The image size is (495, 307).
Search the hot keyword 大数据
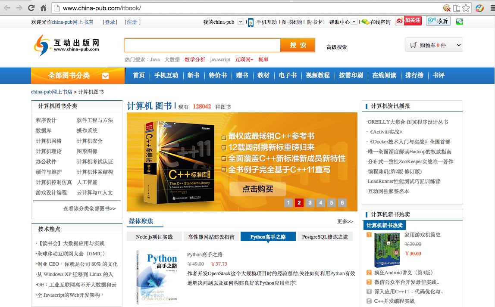coord(172,59)
